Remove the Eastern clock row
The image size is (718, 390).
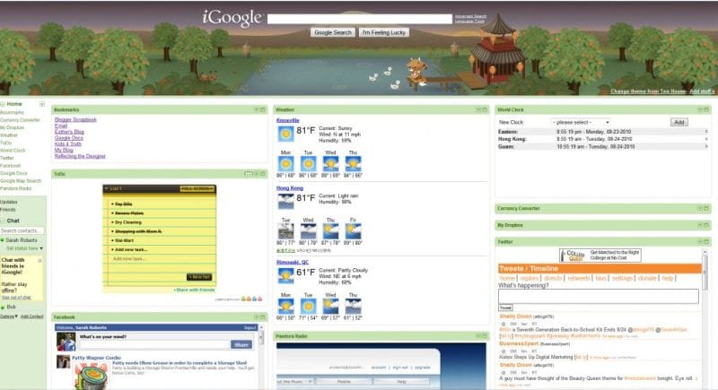pyautogui.click(x=706, y=132)
